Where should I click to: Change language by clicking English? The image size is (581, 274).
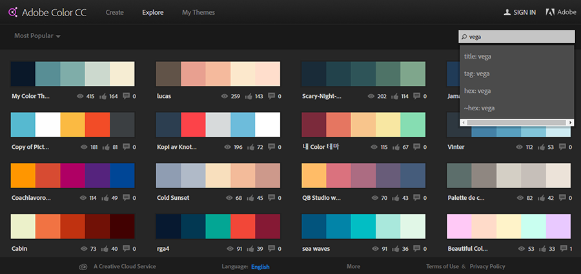click(x=261, y=266)
